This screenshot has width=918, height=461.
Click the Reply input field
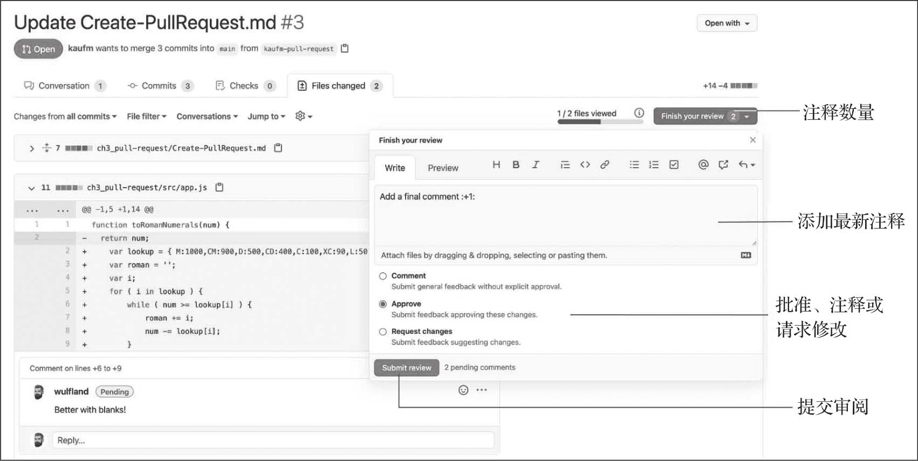pos(272,441)
